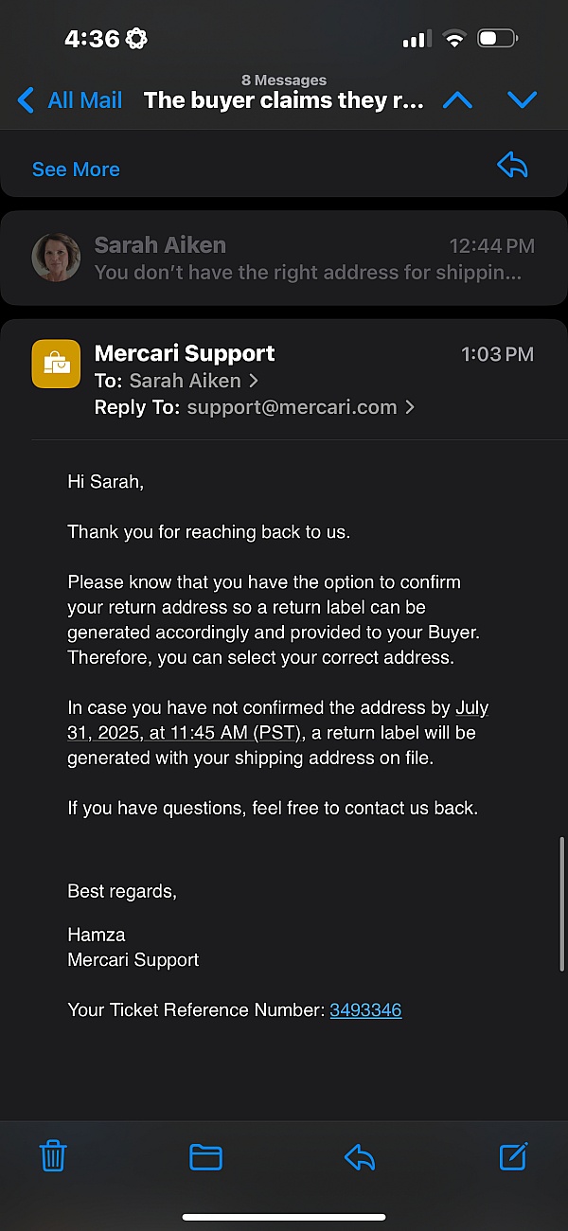Tap the reply arrow beside See More
Image resolution: width=568 pixels, height=1231 pixels.
click(512, 166)
